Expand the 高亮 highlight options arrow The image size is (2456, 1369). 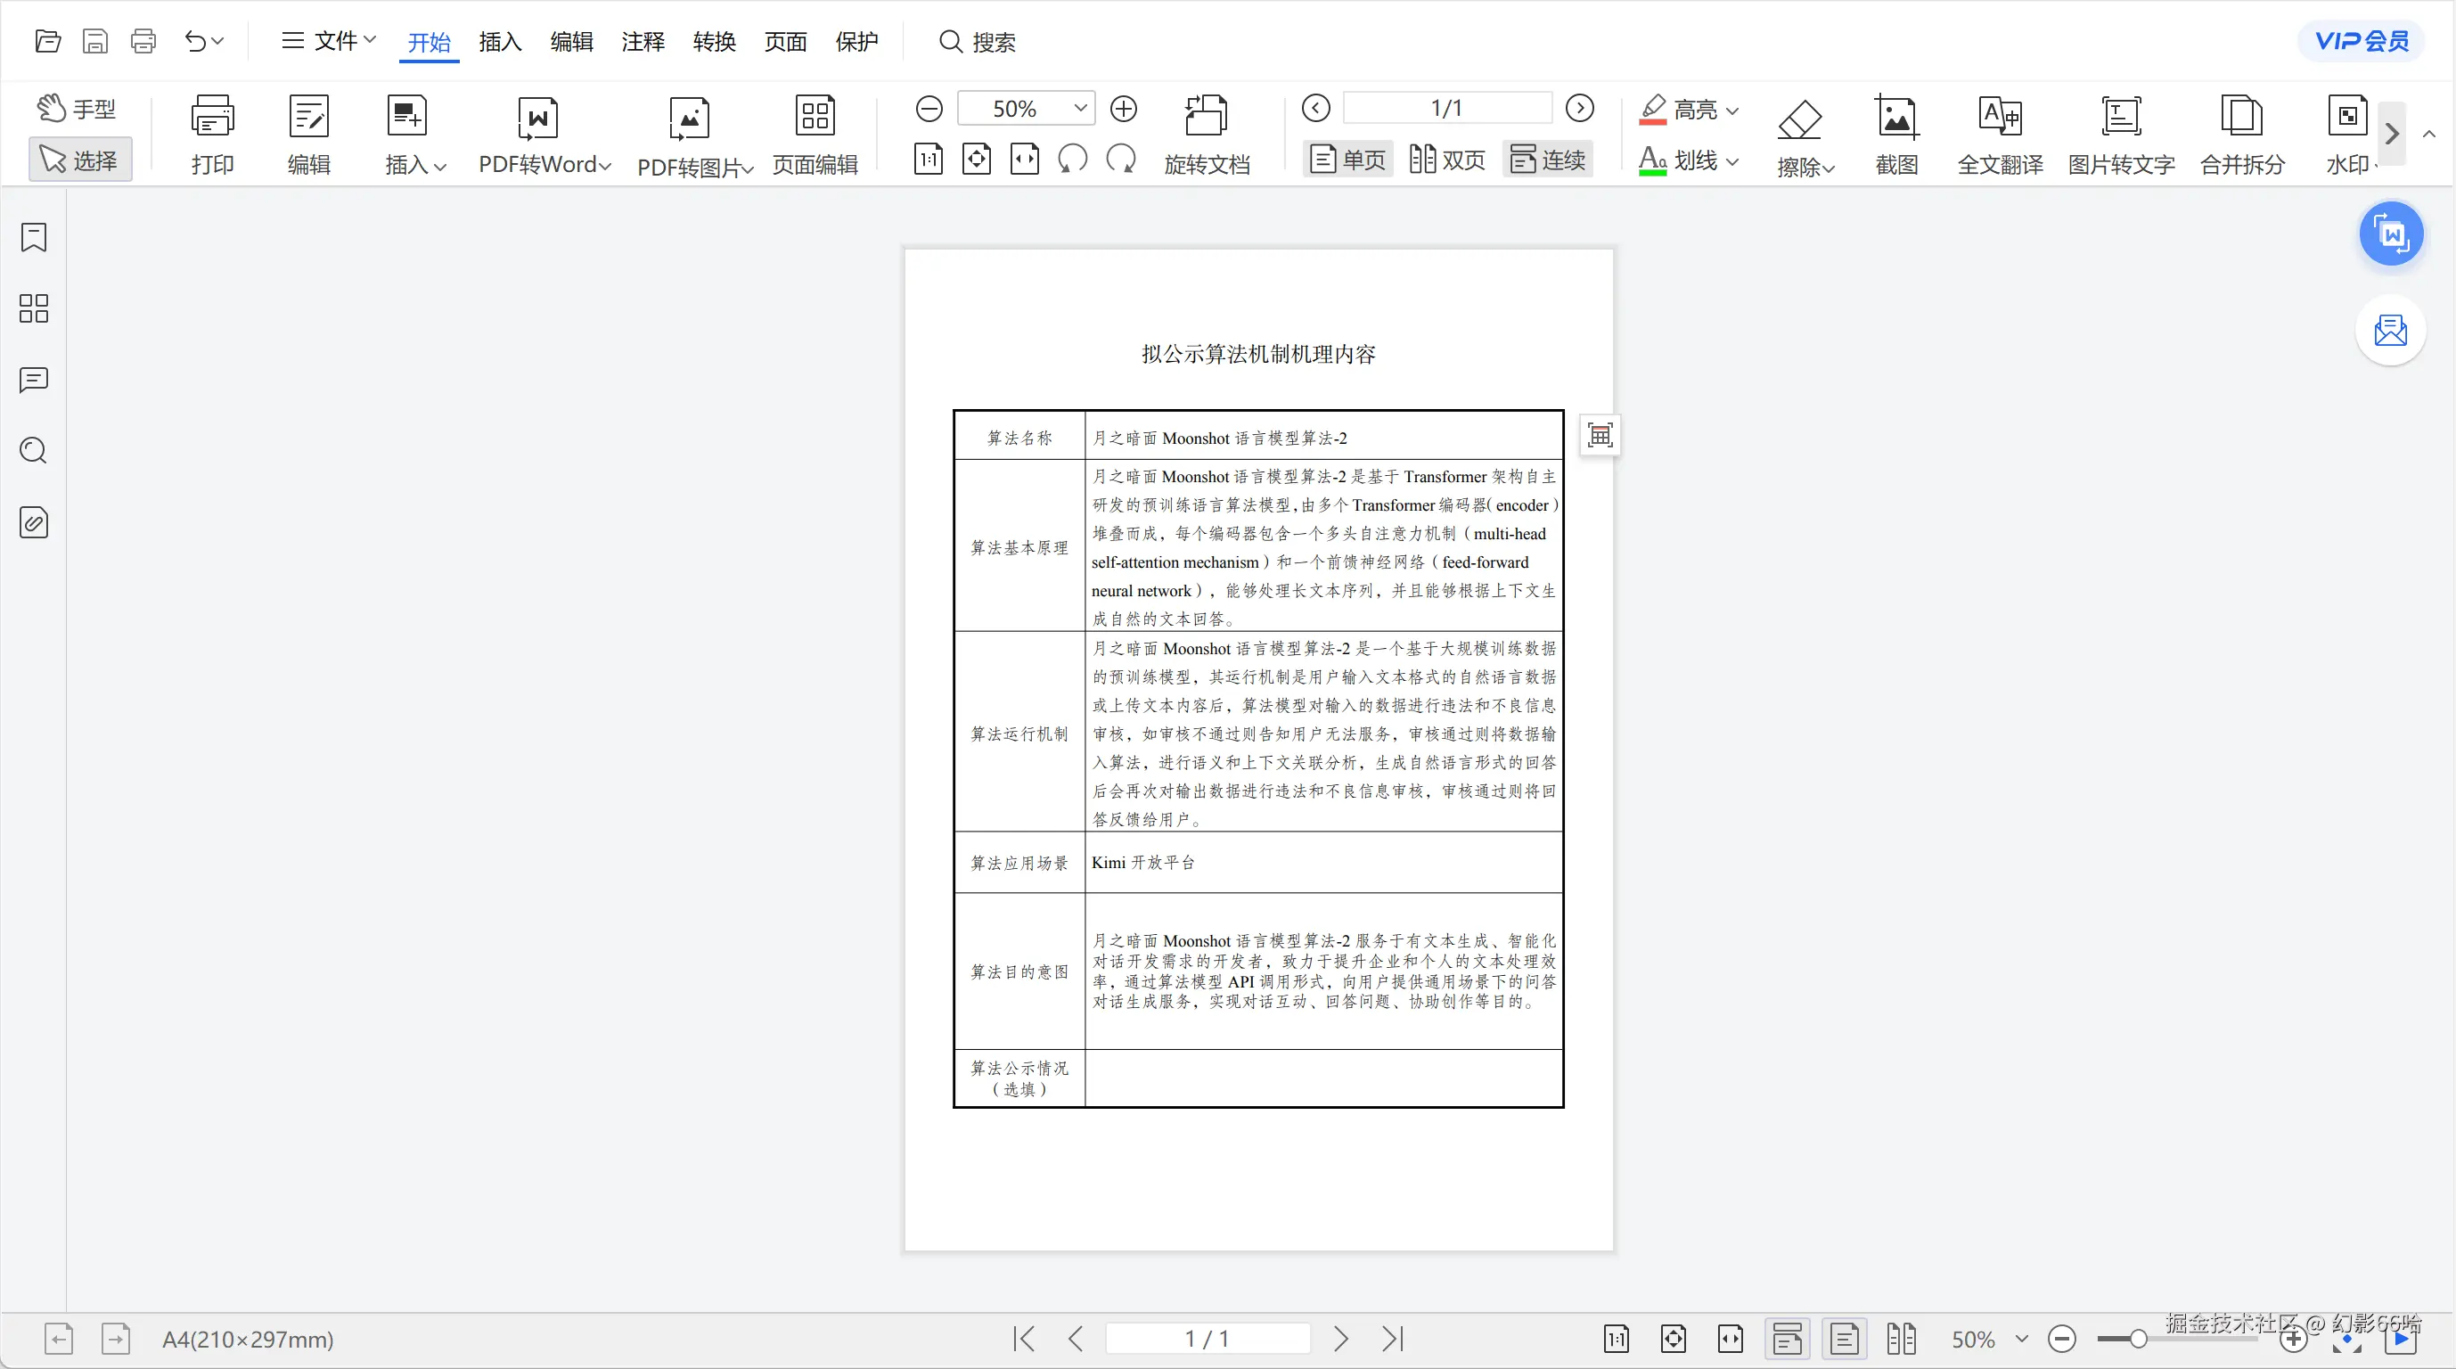[1732, 111]
